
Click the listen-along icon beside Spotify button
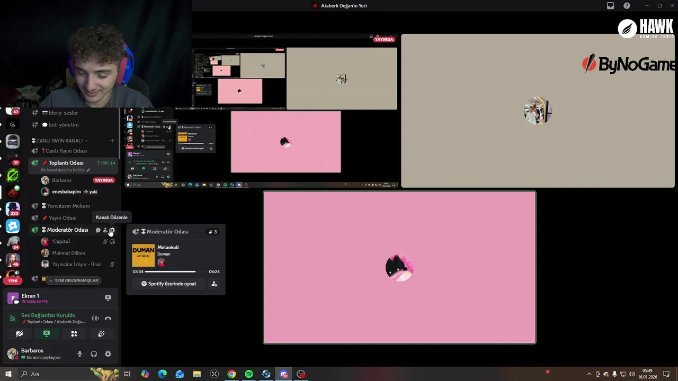[x=214, y=284]
